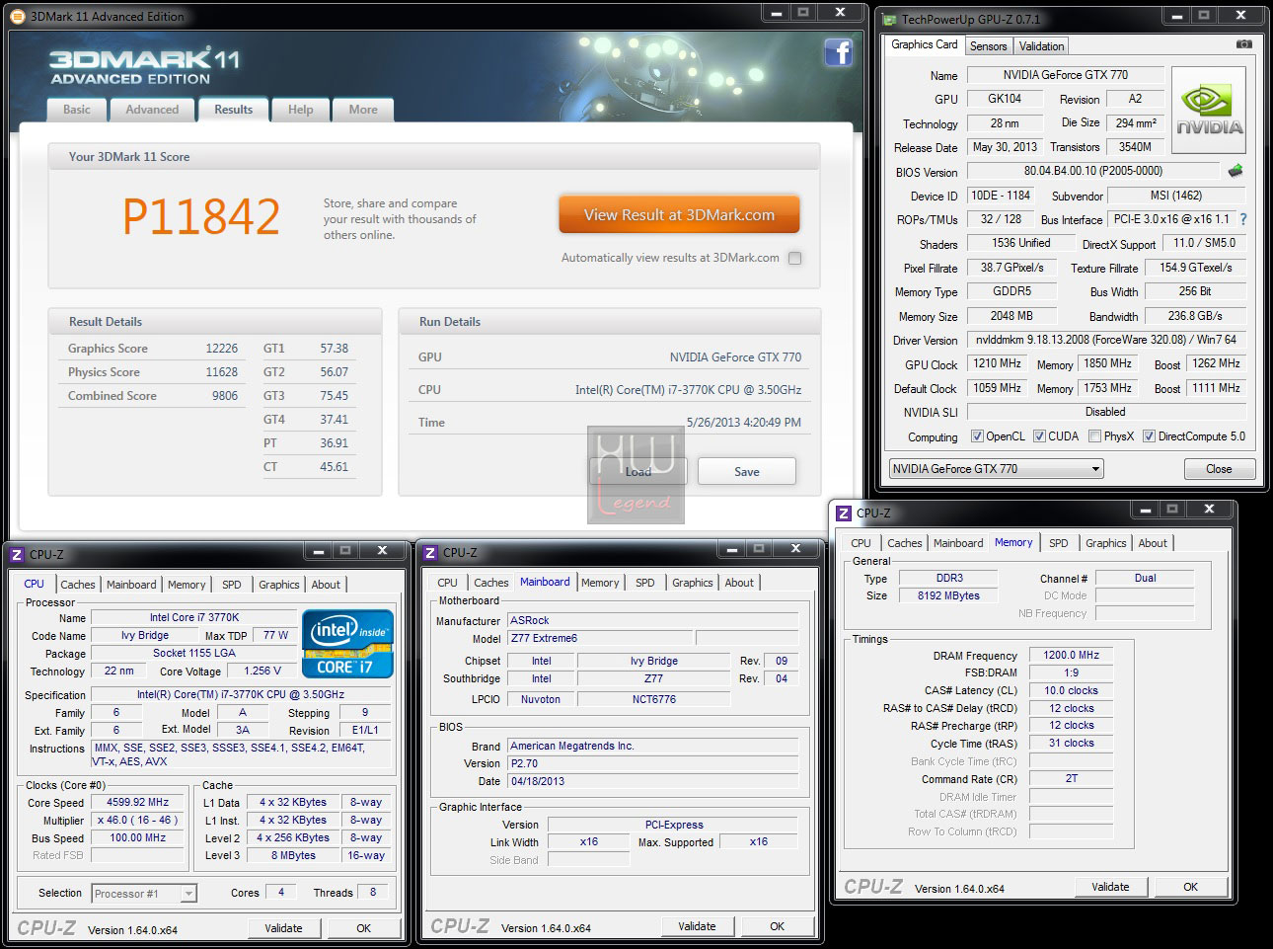Viewport: 1273px width, 949px height.
Task: Open the Processor #1 selection dropdown
Action: coord(144,893)
